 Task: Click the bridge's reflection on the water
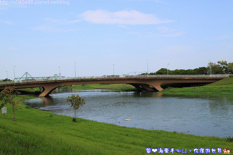pos(47,101)
